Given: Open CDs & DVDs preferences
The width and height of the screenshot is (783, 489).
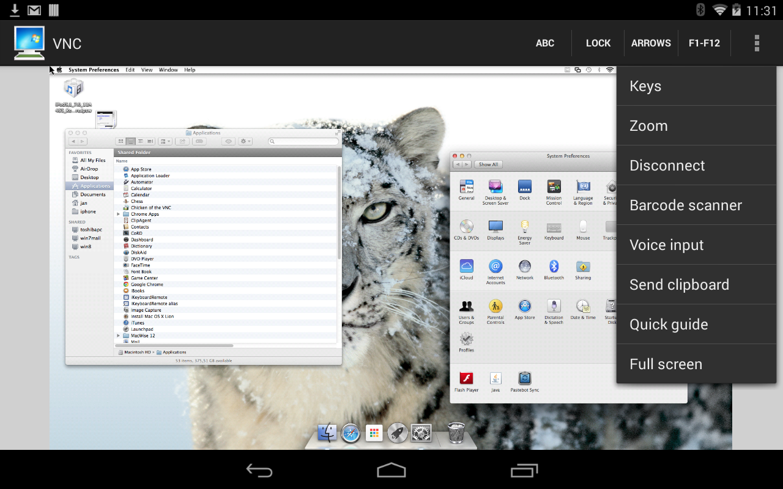Looking at the screenshot, I should (x=467, y=229).
